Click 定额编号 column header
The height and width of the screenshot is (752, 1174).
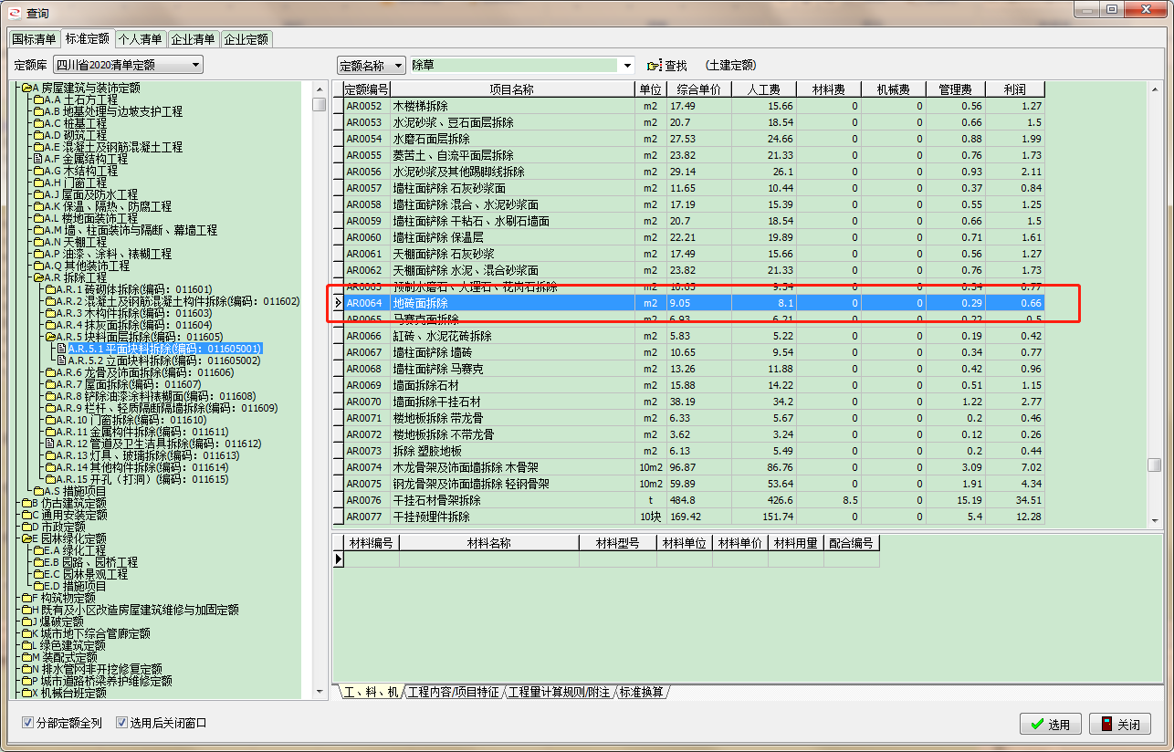pos(367,89)
